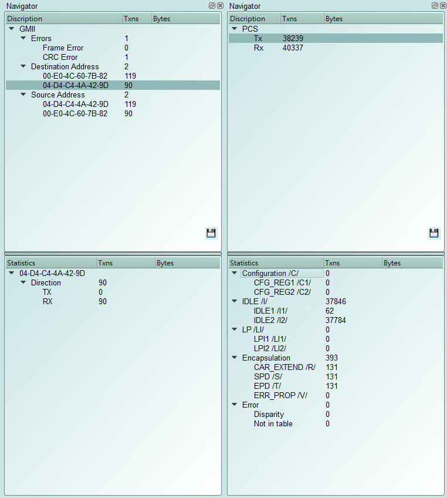The height and width of the screenshot is (498, 447).
Task: Select the PCS Tx row
Action: coord(336,38)
